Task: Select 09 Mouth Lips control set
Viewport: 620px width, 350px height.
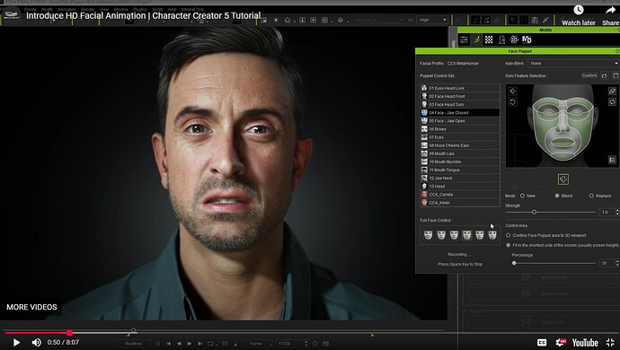Action: tap(460, 153)
